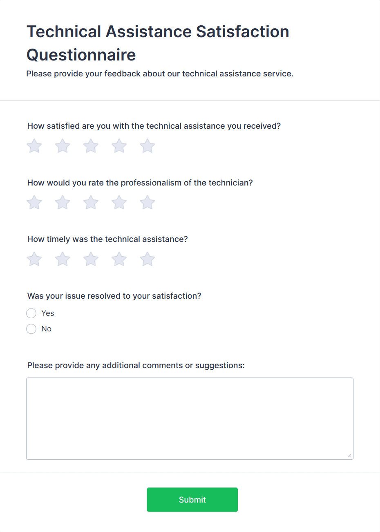This screenshot has width=380, height=532.
Task: Give timeliness question three stars
Action: pyautogui.click(x=91, y=259)
